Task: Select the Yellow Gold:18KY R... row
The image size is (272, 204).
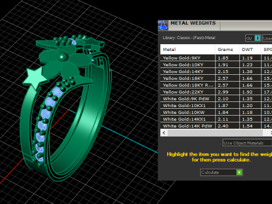Action: [216, 85]
